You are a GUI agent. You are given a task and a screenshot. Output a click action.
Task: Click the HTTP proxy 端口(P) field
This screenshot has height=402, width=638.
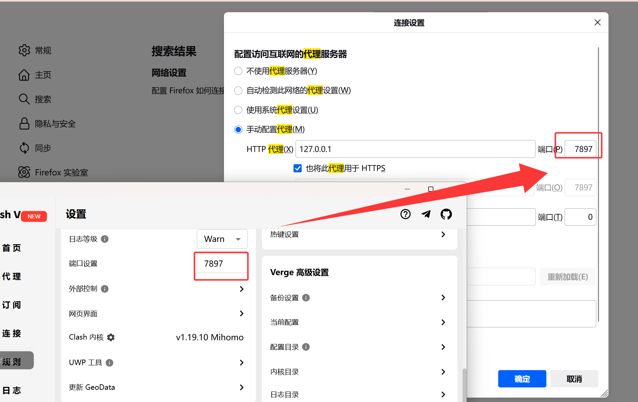tap(580, 149)
